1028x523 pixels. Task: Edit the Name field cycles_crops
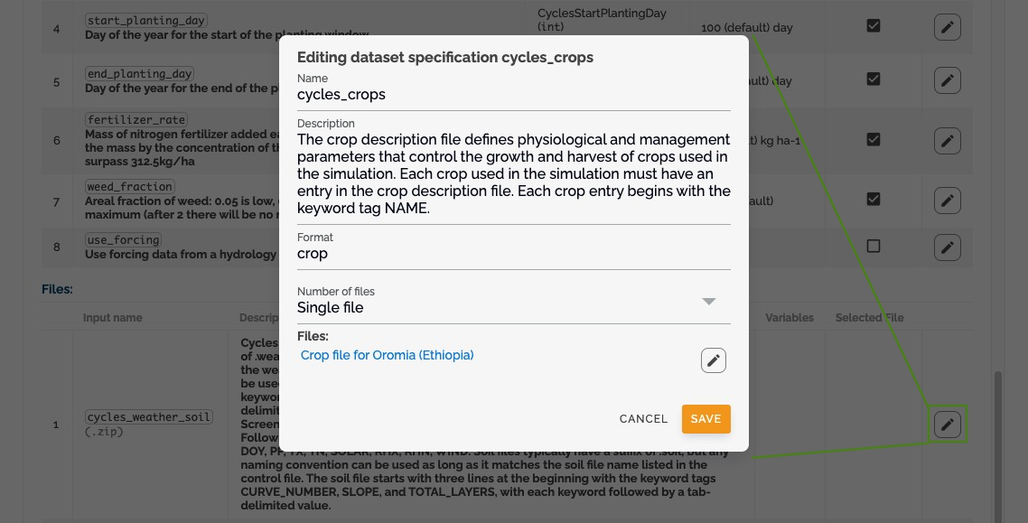tap(513, 94)
